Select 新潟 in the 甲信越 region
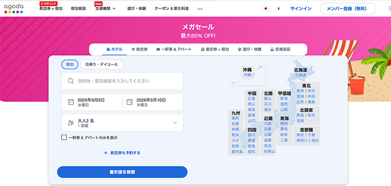Screen dimensions: 391x186 pos(284,99)
